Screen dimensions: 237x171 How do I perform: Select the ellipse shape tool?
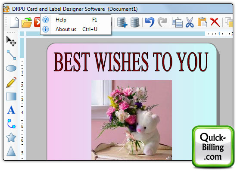[11, 68]
